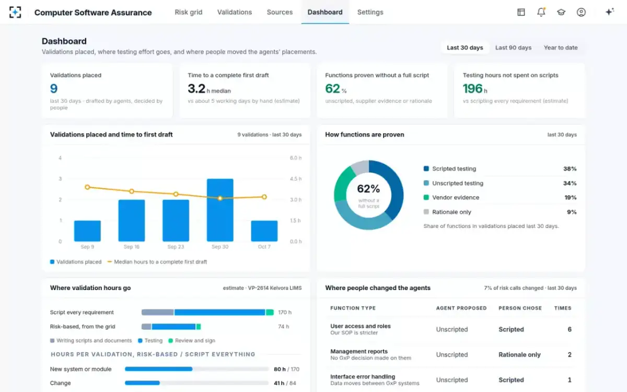627x392 pixels.
Task: Select the Last 90 days range
Action: pos(513,48)
